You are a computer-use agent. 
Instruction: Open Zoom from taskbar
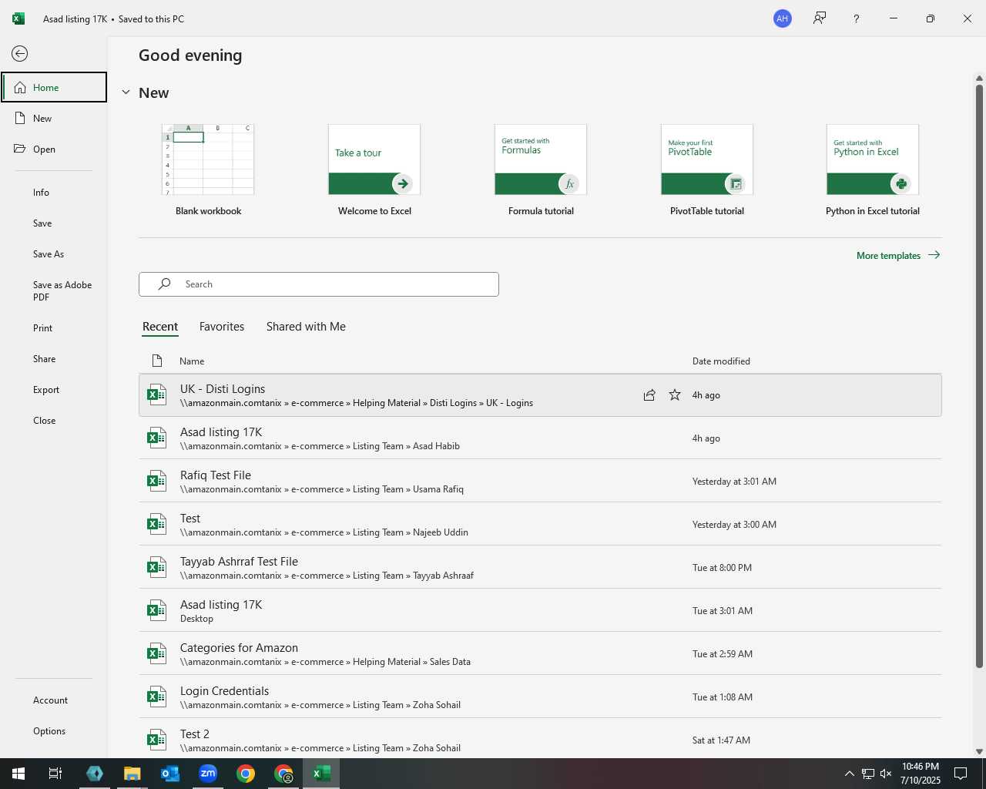click(x=208, y=774)
